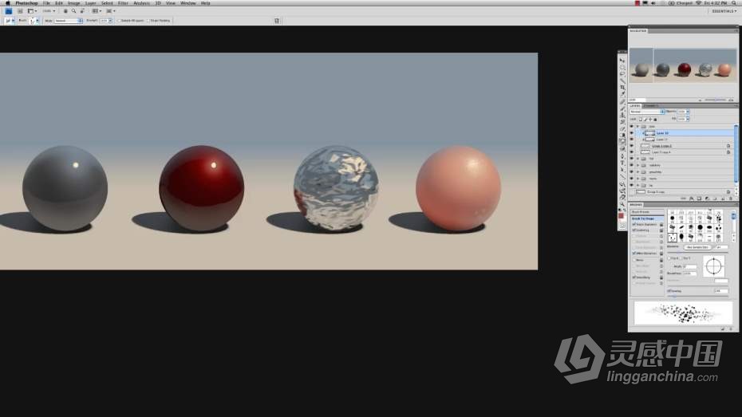Select the Move tool in toolbox
The image size is (742, 417).
tap(622, 61)
